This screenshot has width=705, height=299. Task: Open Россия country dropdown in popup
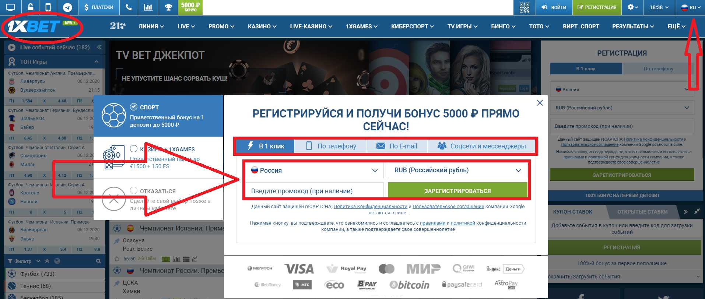(x=314, y=170)
